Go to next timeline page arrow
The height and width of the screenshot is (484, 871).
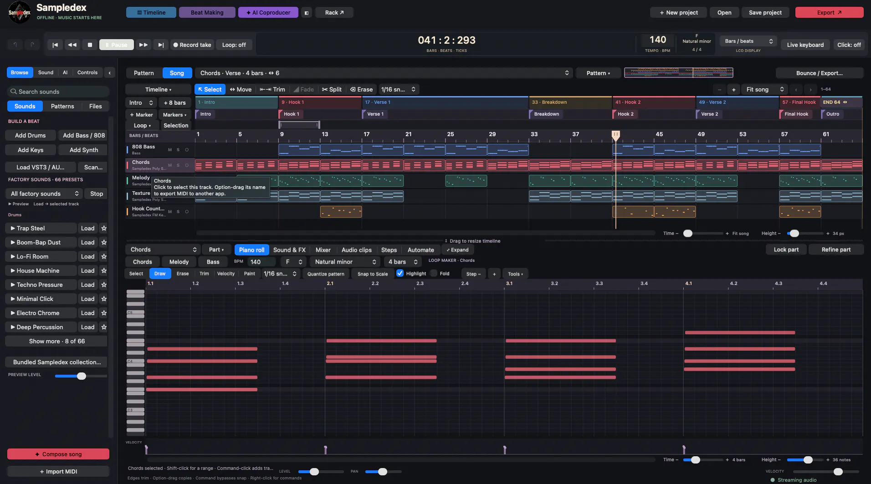tap(810, 89)
